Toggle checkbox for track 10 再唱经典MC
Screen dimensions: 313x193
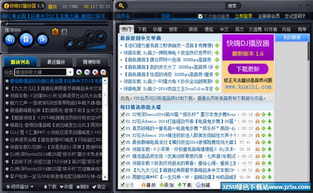(122, 177)
